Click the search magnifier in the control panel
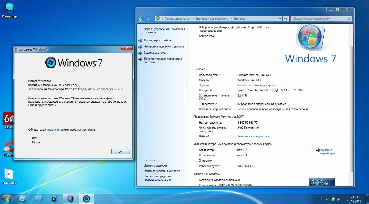 349,19
